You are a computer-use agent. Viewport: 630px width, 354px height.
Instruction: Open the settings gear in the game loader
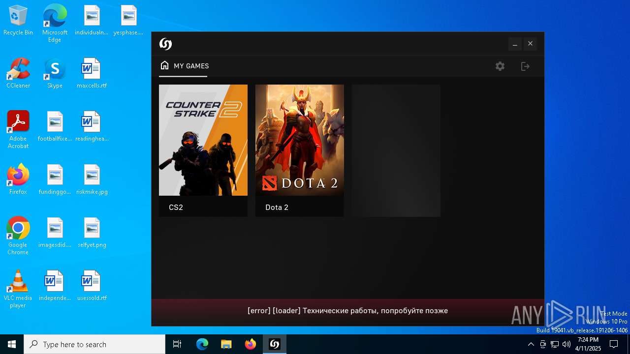coord(500,66)
